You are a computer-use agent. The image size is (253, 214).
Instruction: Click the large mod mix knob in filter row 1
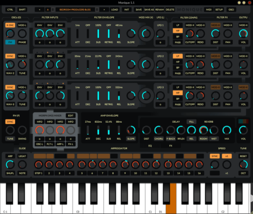pyautogui.click(x=146, y=34)
